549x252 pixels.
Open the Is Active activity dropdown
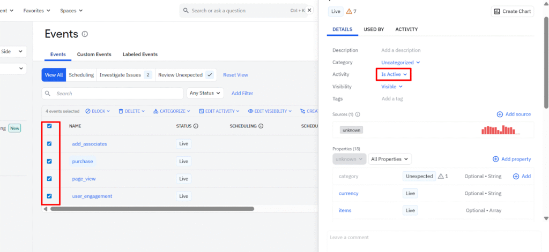394,74
